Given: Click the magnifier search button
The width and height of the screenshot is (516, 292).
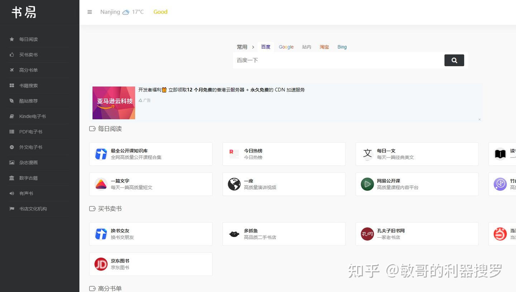Looking at the screenshot, I should 454,60.
